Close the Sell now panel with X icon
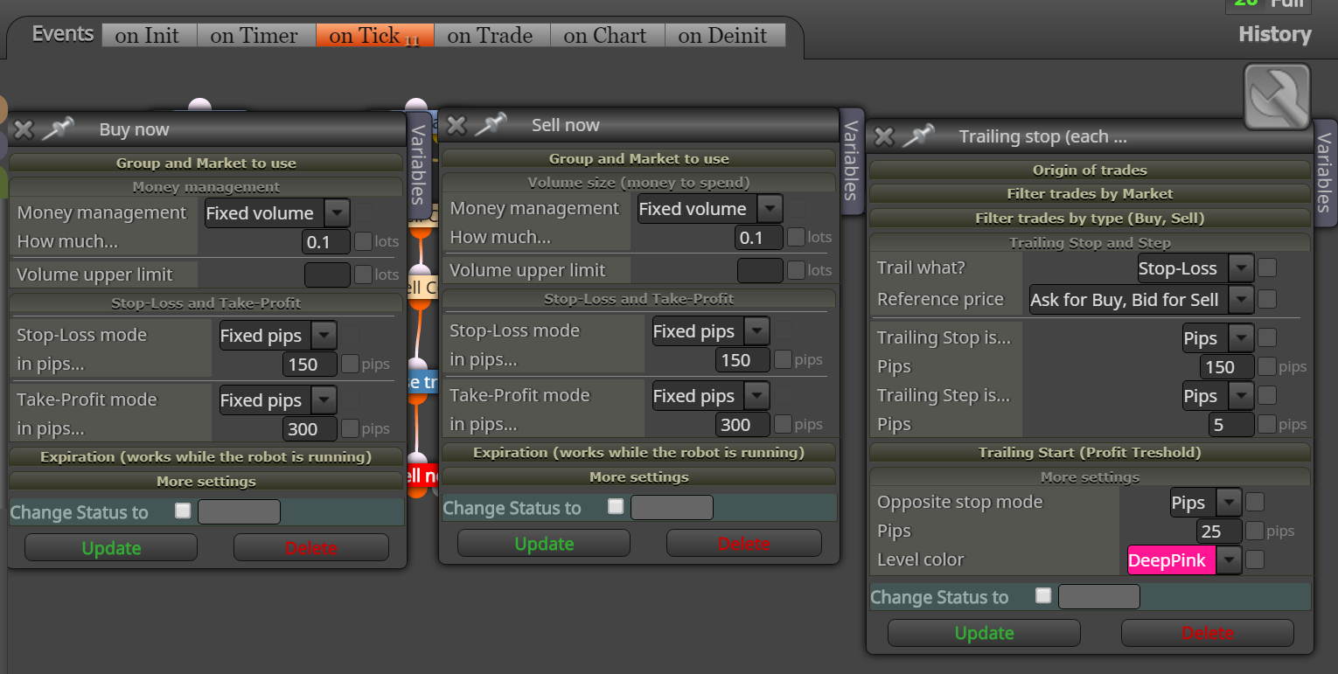Viewport: 1338px width, 674px height. [x=456, y=125]
